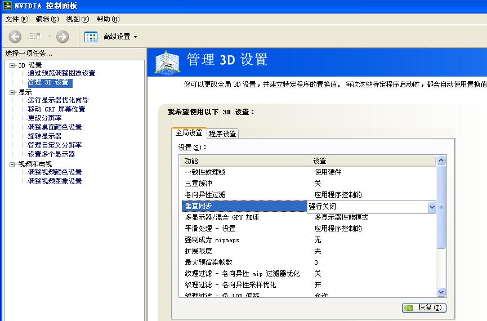
Task: Click the settings list scroll-down arrow
Action: pyautogui.click(x=441, y=292)
